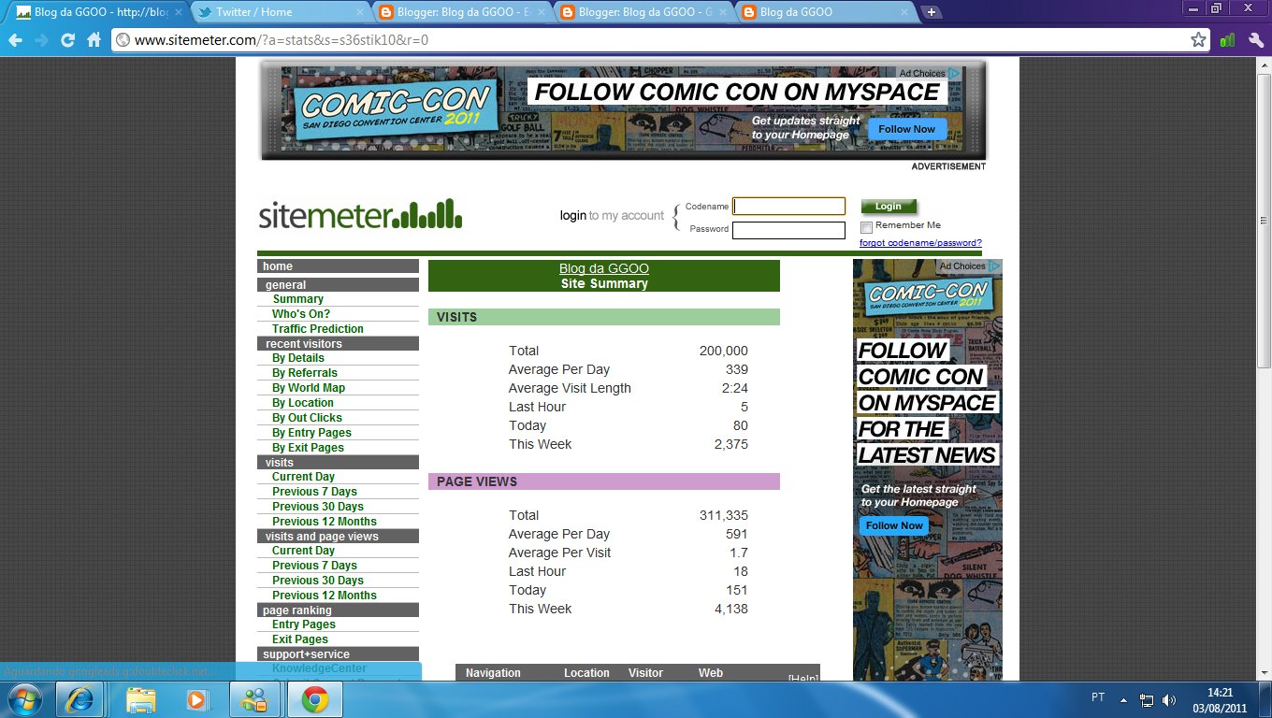Click Follow Now in top banner ad
Screen dimensions: 1272x718
click(907, 129)
